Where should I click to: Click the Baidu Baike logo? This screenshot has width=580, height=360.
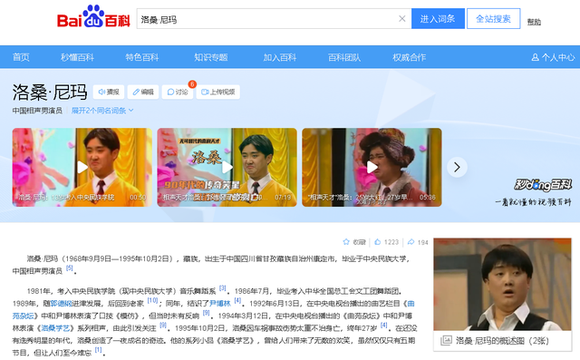coord(93,17)
